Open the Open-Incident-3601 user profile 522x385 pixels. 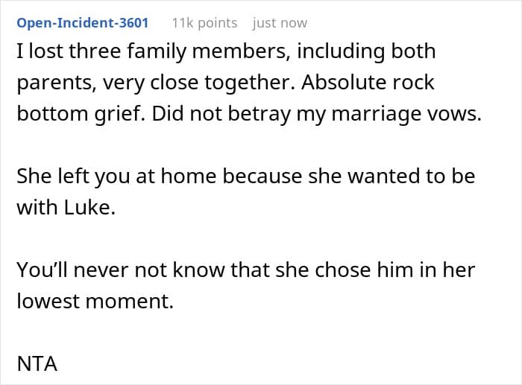(x=83, y=23)
